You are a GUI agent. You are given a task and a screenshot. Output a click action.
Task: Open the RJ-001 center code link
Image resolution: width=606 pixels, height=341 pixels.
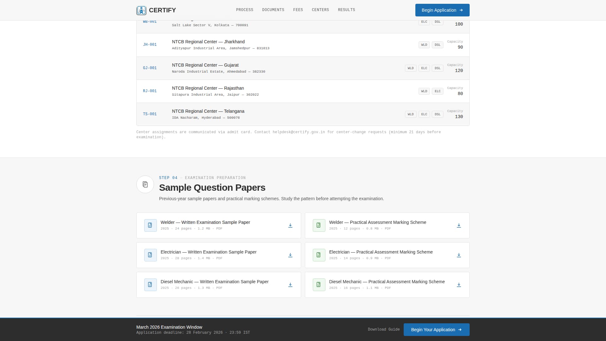(x=150, y=91)
